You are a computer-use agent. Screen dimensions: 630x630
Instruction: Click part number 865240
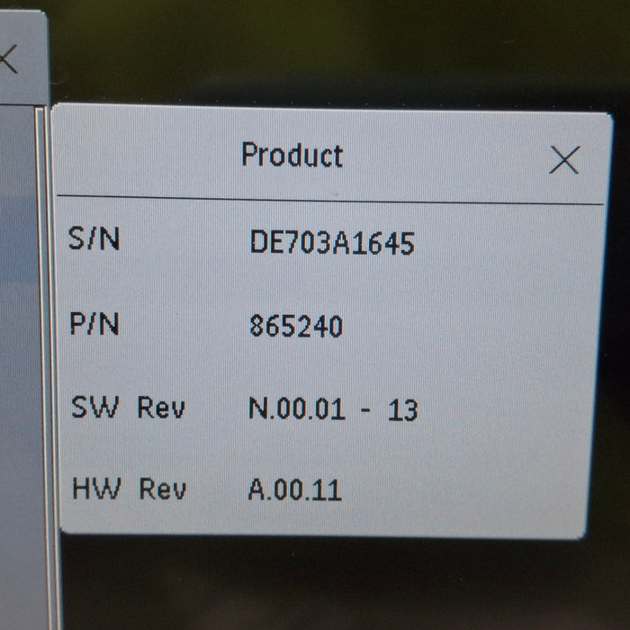[x=296, y=326]
